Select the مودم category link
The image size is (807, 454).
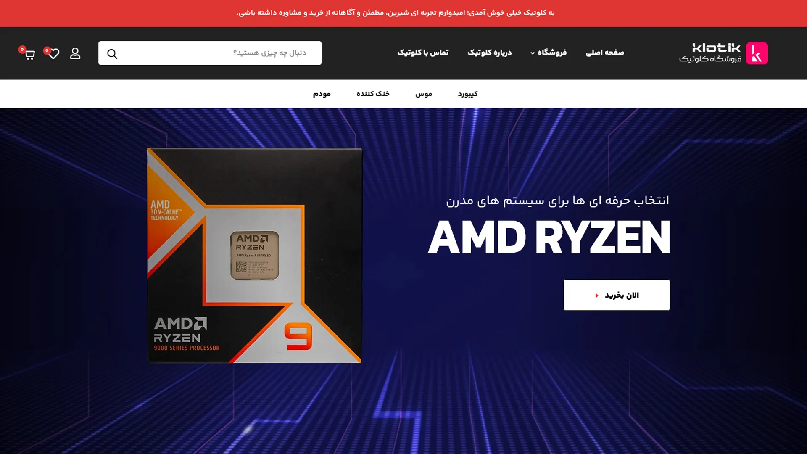click(x=322, y=94)
